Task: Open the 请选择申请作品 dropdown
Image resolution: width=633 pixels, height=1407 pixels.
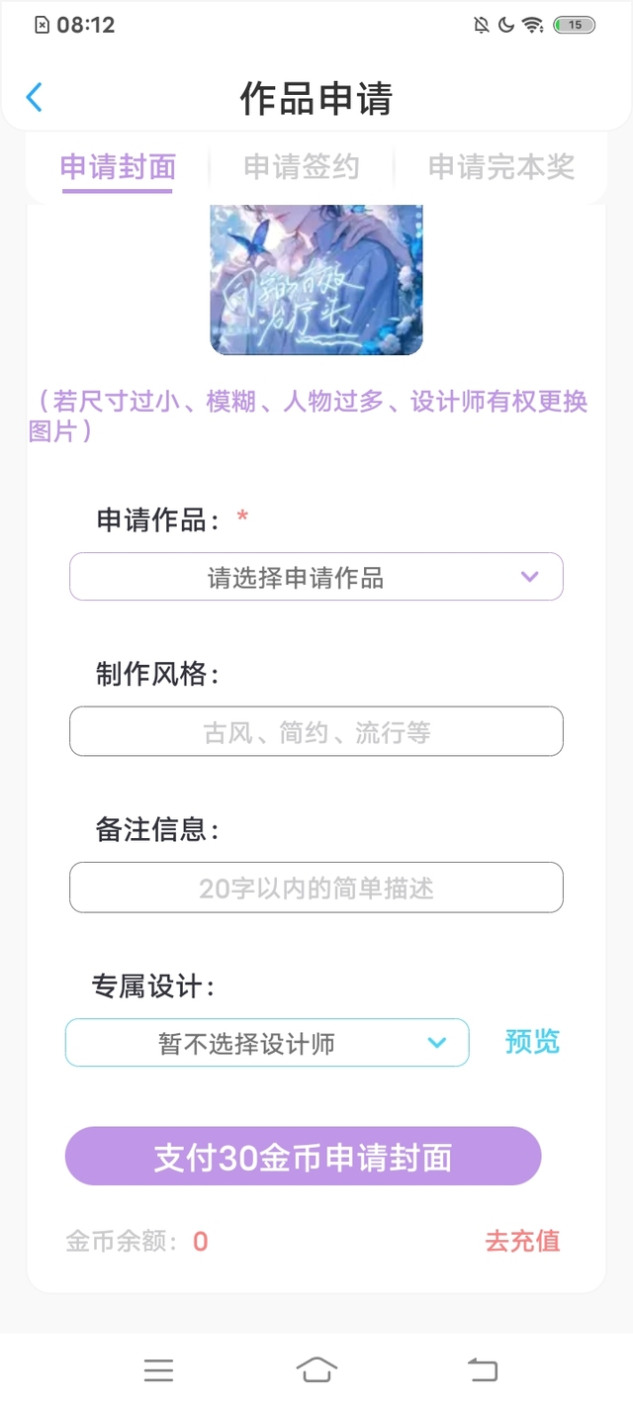Action: click(316, 577)
